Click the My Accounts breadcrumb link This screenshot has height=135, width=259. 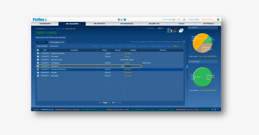tap(50, 28)
